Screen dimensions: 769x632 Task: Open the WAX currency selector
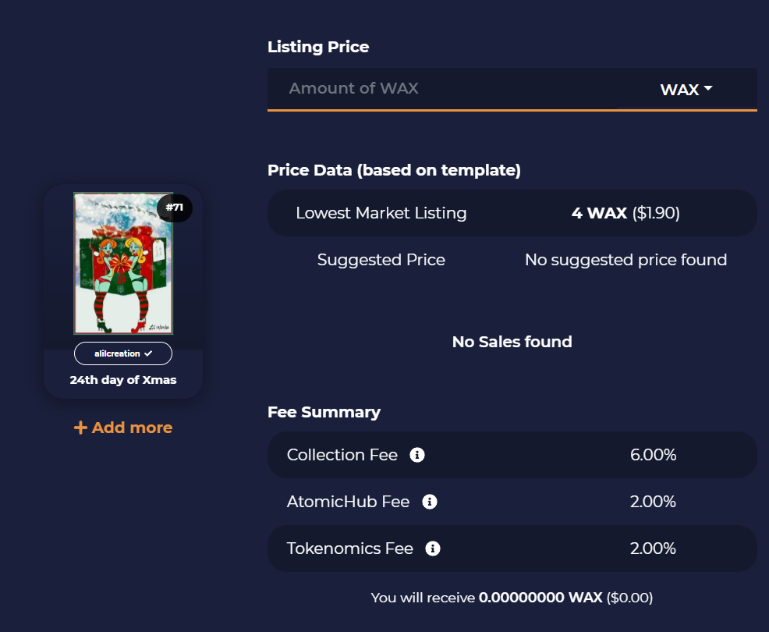click(x=686, y=89)
